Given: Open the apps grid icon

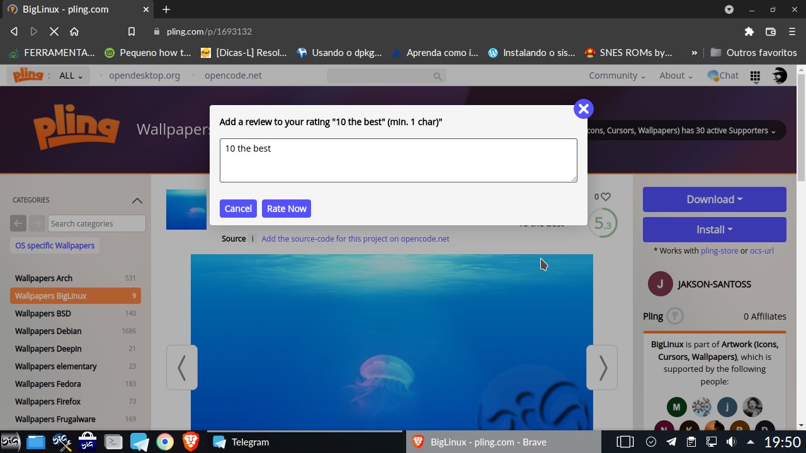Looking at the screenshot, I should pyautogui.click(x=755, y=76).
